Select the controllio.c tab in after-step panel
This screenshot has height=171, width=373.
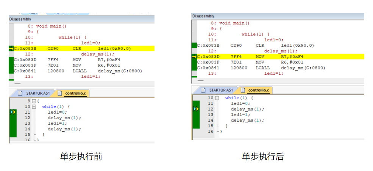258,90
